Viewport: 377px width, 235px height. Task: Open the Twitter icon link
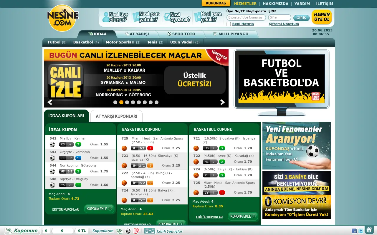pos(361,231)
